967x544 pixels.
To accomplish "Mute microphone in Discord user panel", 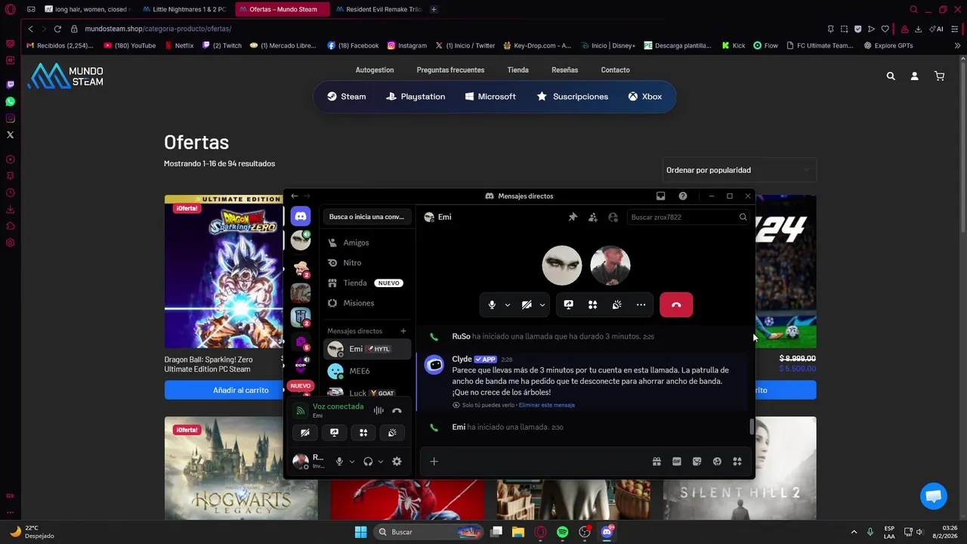I will tap(339, 461).
